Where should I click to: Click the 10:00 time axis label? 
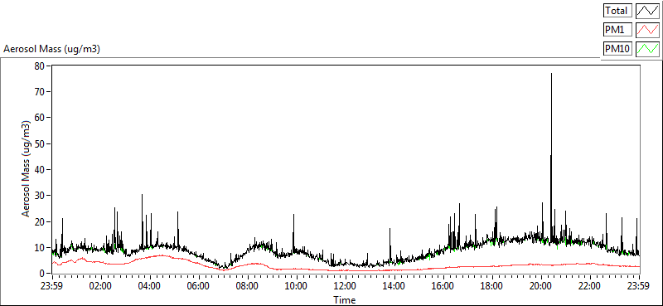297,286
